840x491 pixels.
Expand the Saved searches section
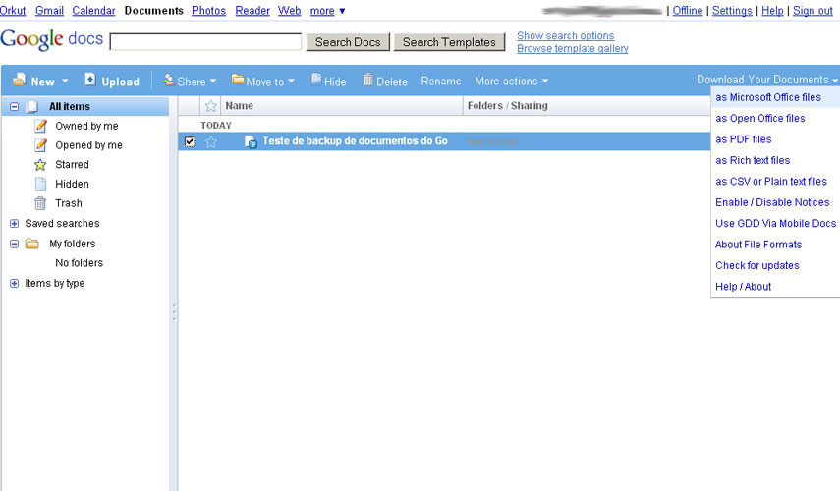(x=15, y=223)
